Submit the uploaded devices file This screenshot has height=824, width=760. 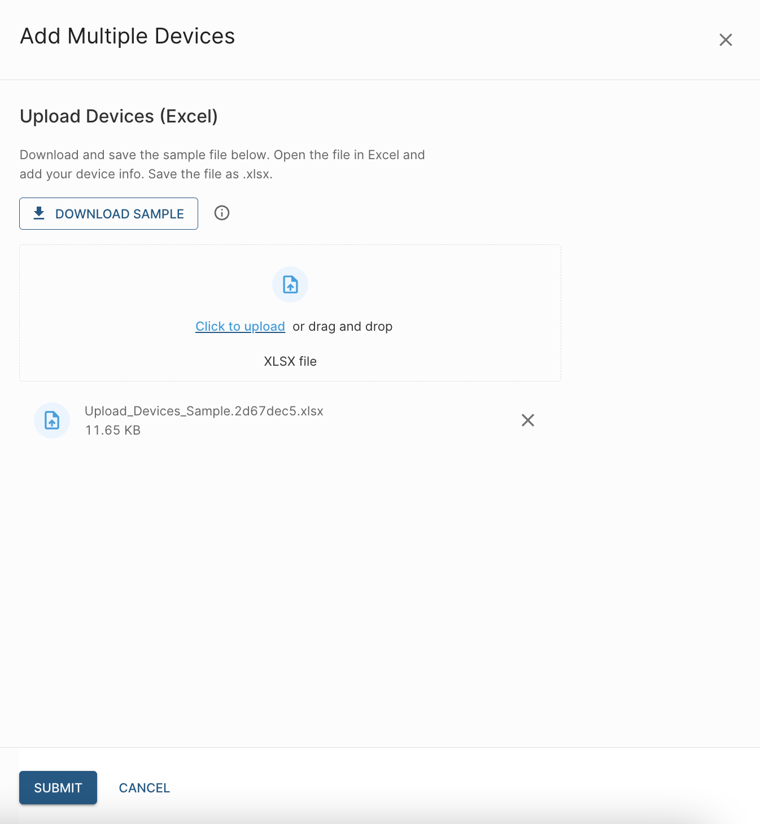click(x=58, y=788)
